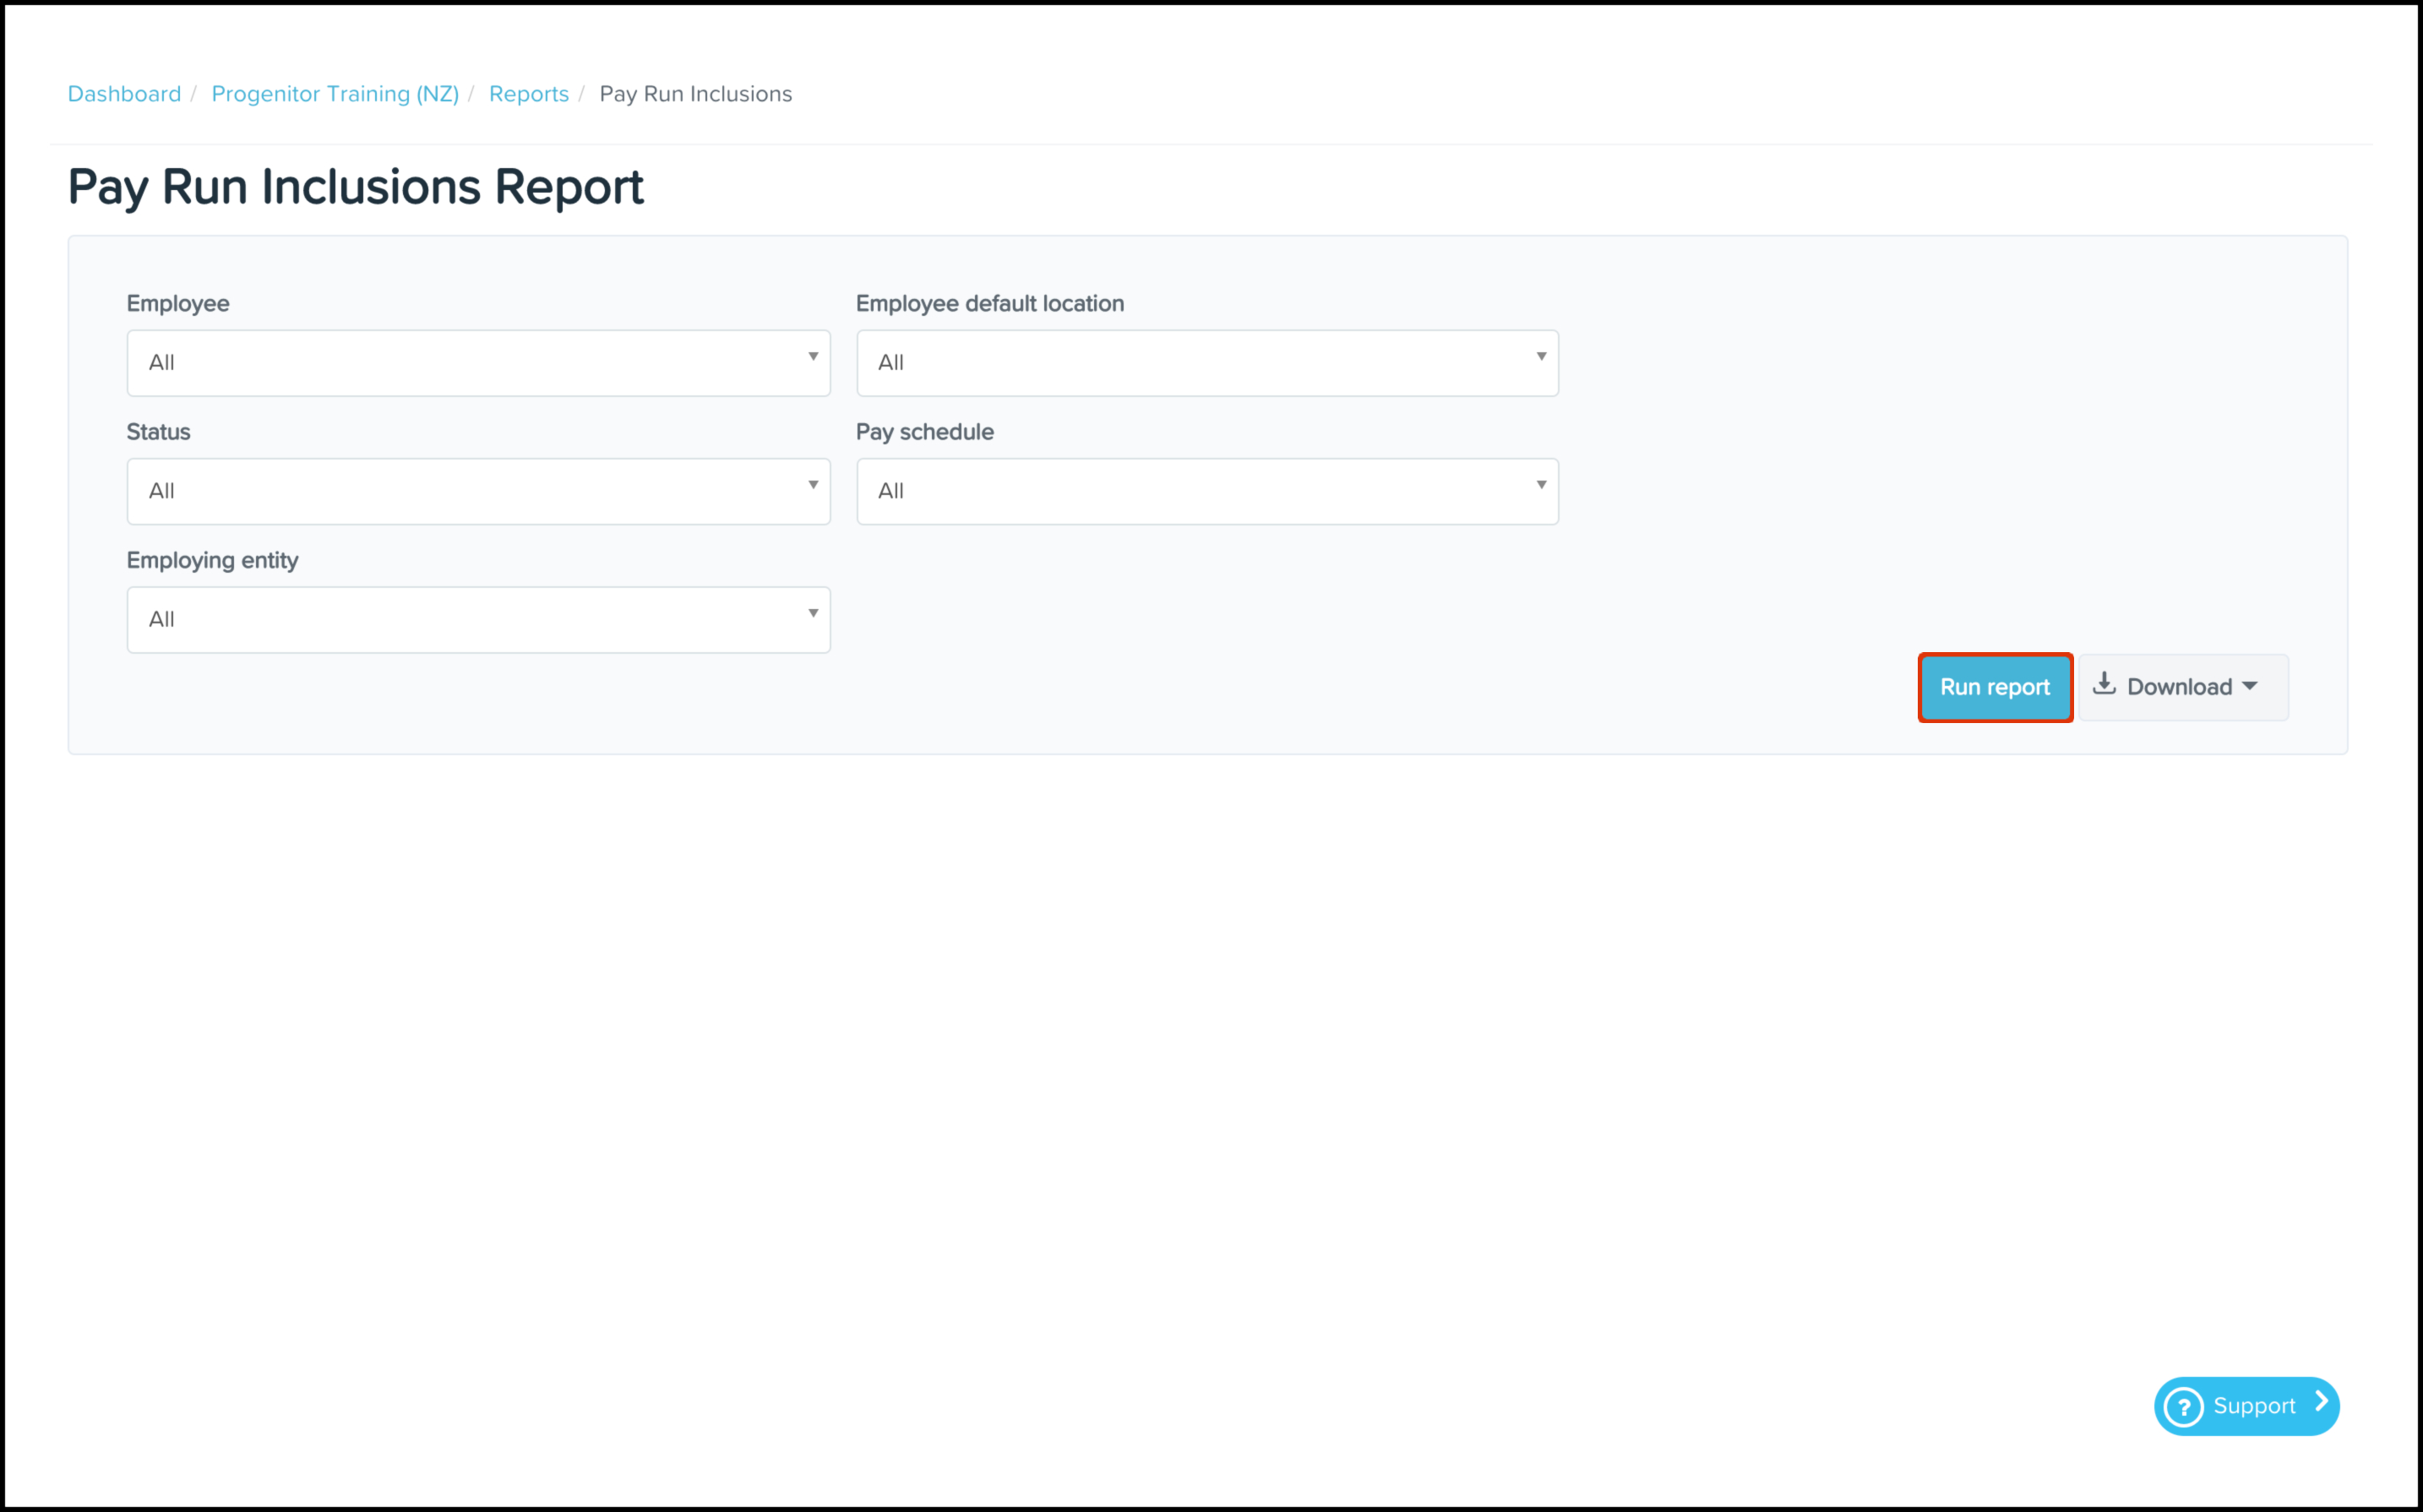Click the download tray icon
Screen dimensions: 2423x1512
[x=2104, y=684]
